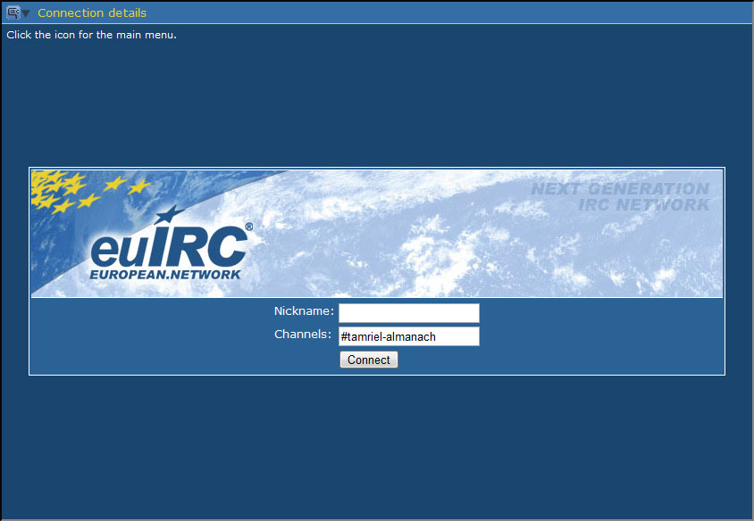Focus the Channels field containing #tamriel-almanach

click(408, 336)
